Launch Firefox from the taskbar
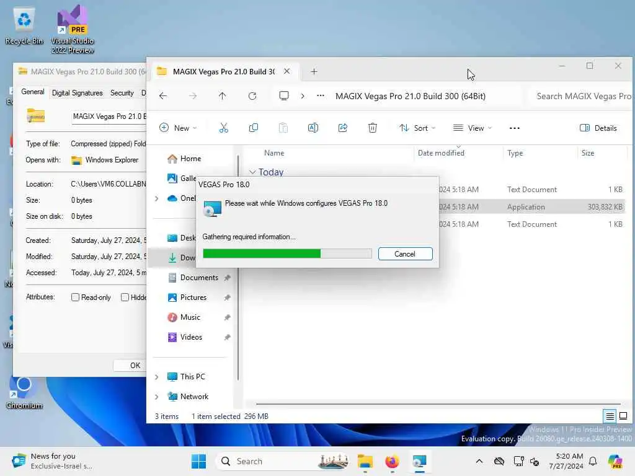 point(392,461)
